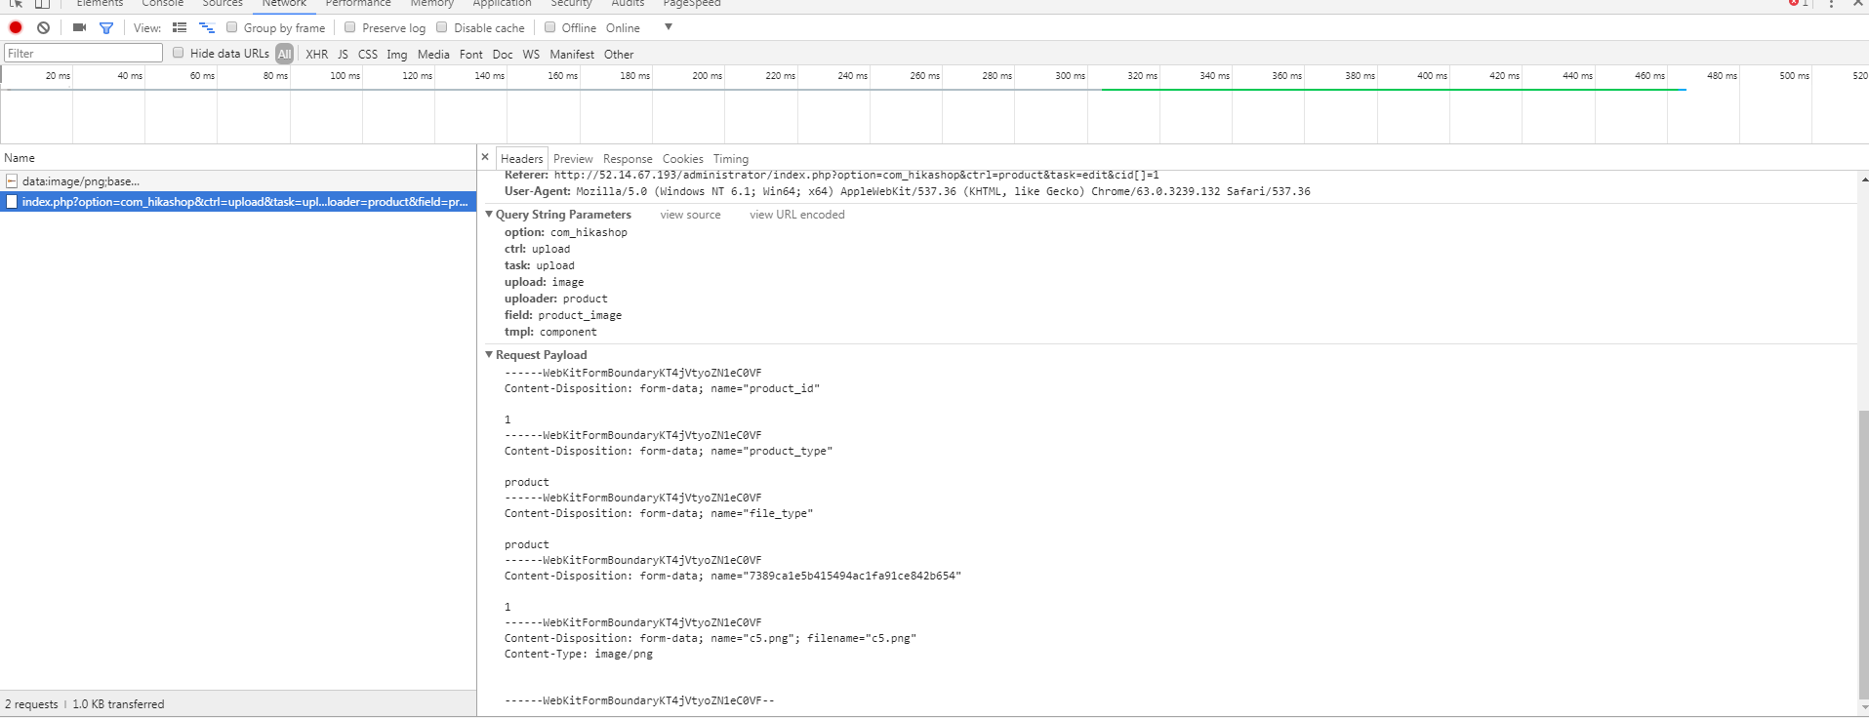Click '1.0 KB transferred' in status bar

click(118, 704)
